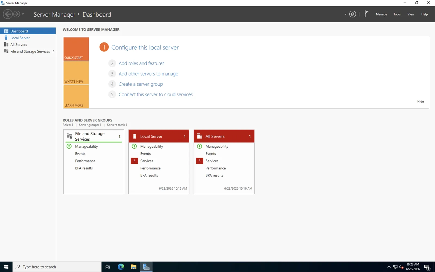Click File and Storage Services tile icon
435x272 pixels.
pyautogui.click(x=69, y=136)
